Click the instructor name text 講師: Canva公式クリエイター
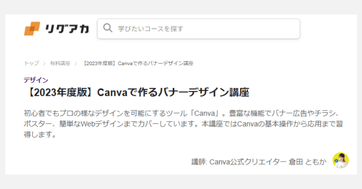Image resolution: width=362 pixels, height=189 pixels. pos(239,162)
